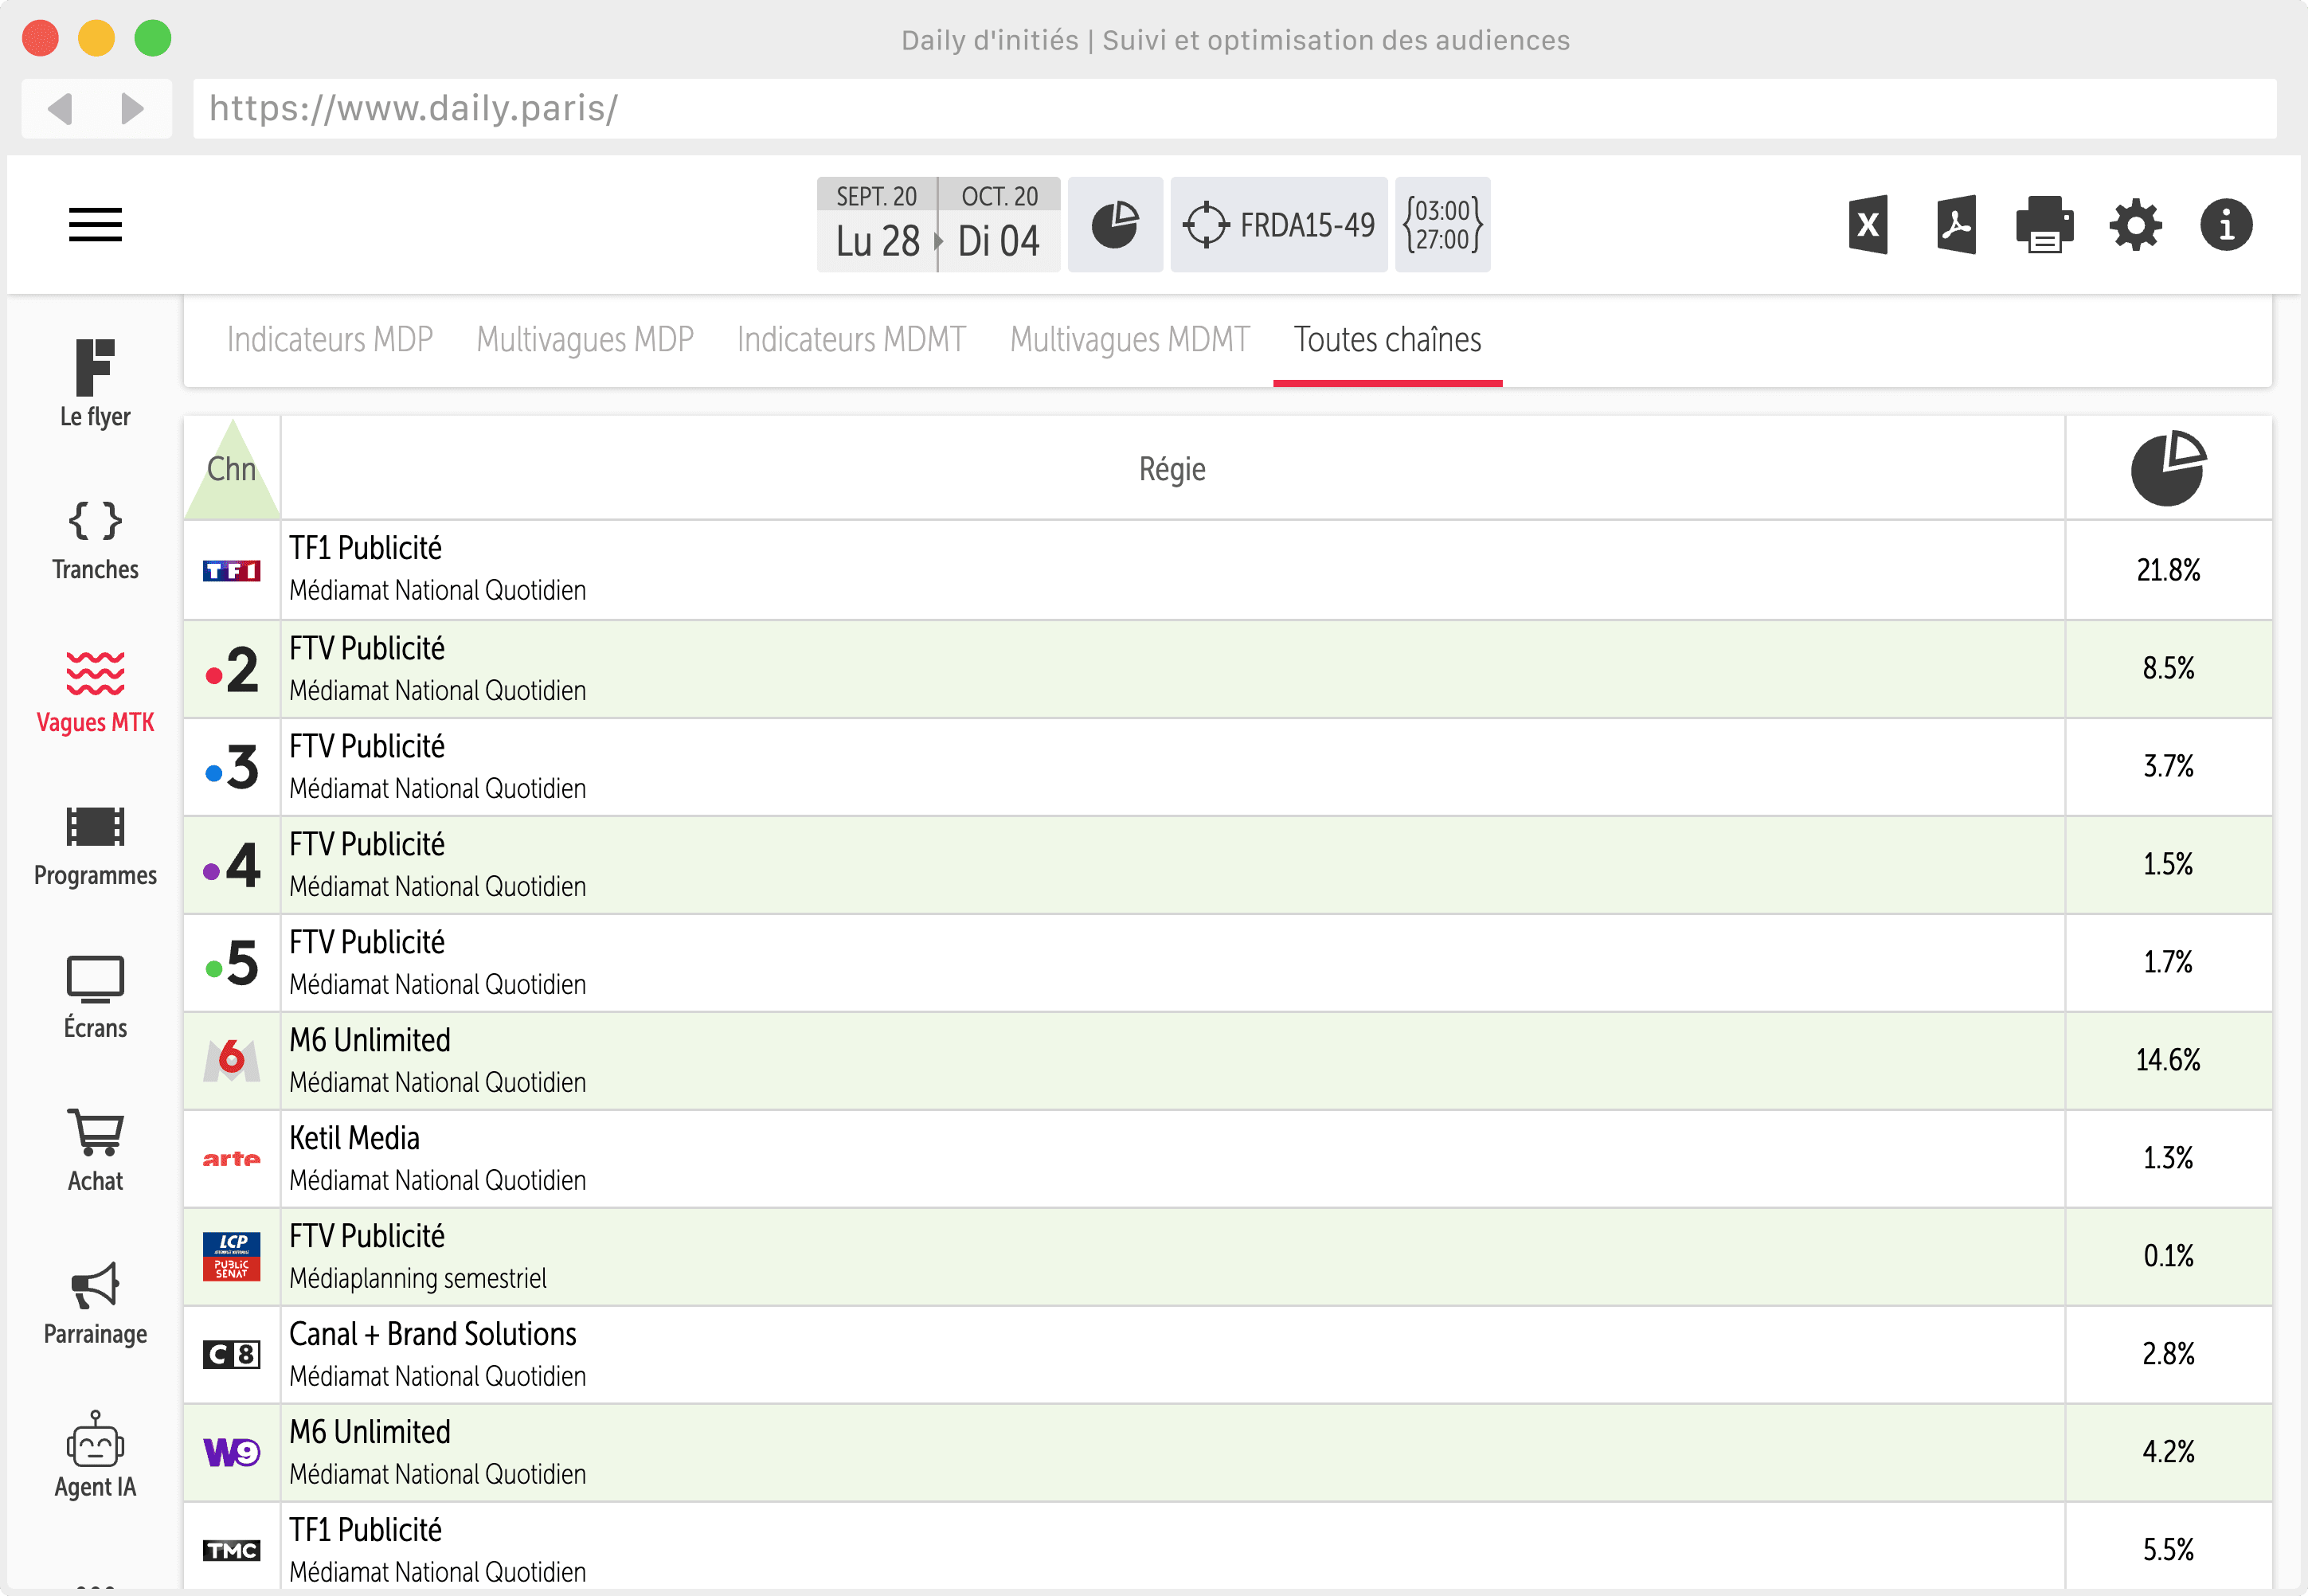The height and width of the screenshot is (1596, 2308).
Task: Go to the Achat cart
Action: 95,1151
